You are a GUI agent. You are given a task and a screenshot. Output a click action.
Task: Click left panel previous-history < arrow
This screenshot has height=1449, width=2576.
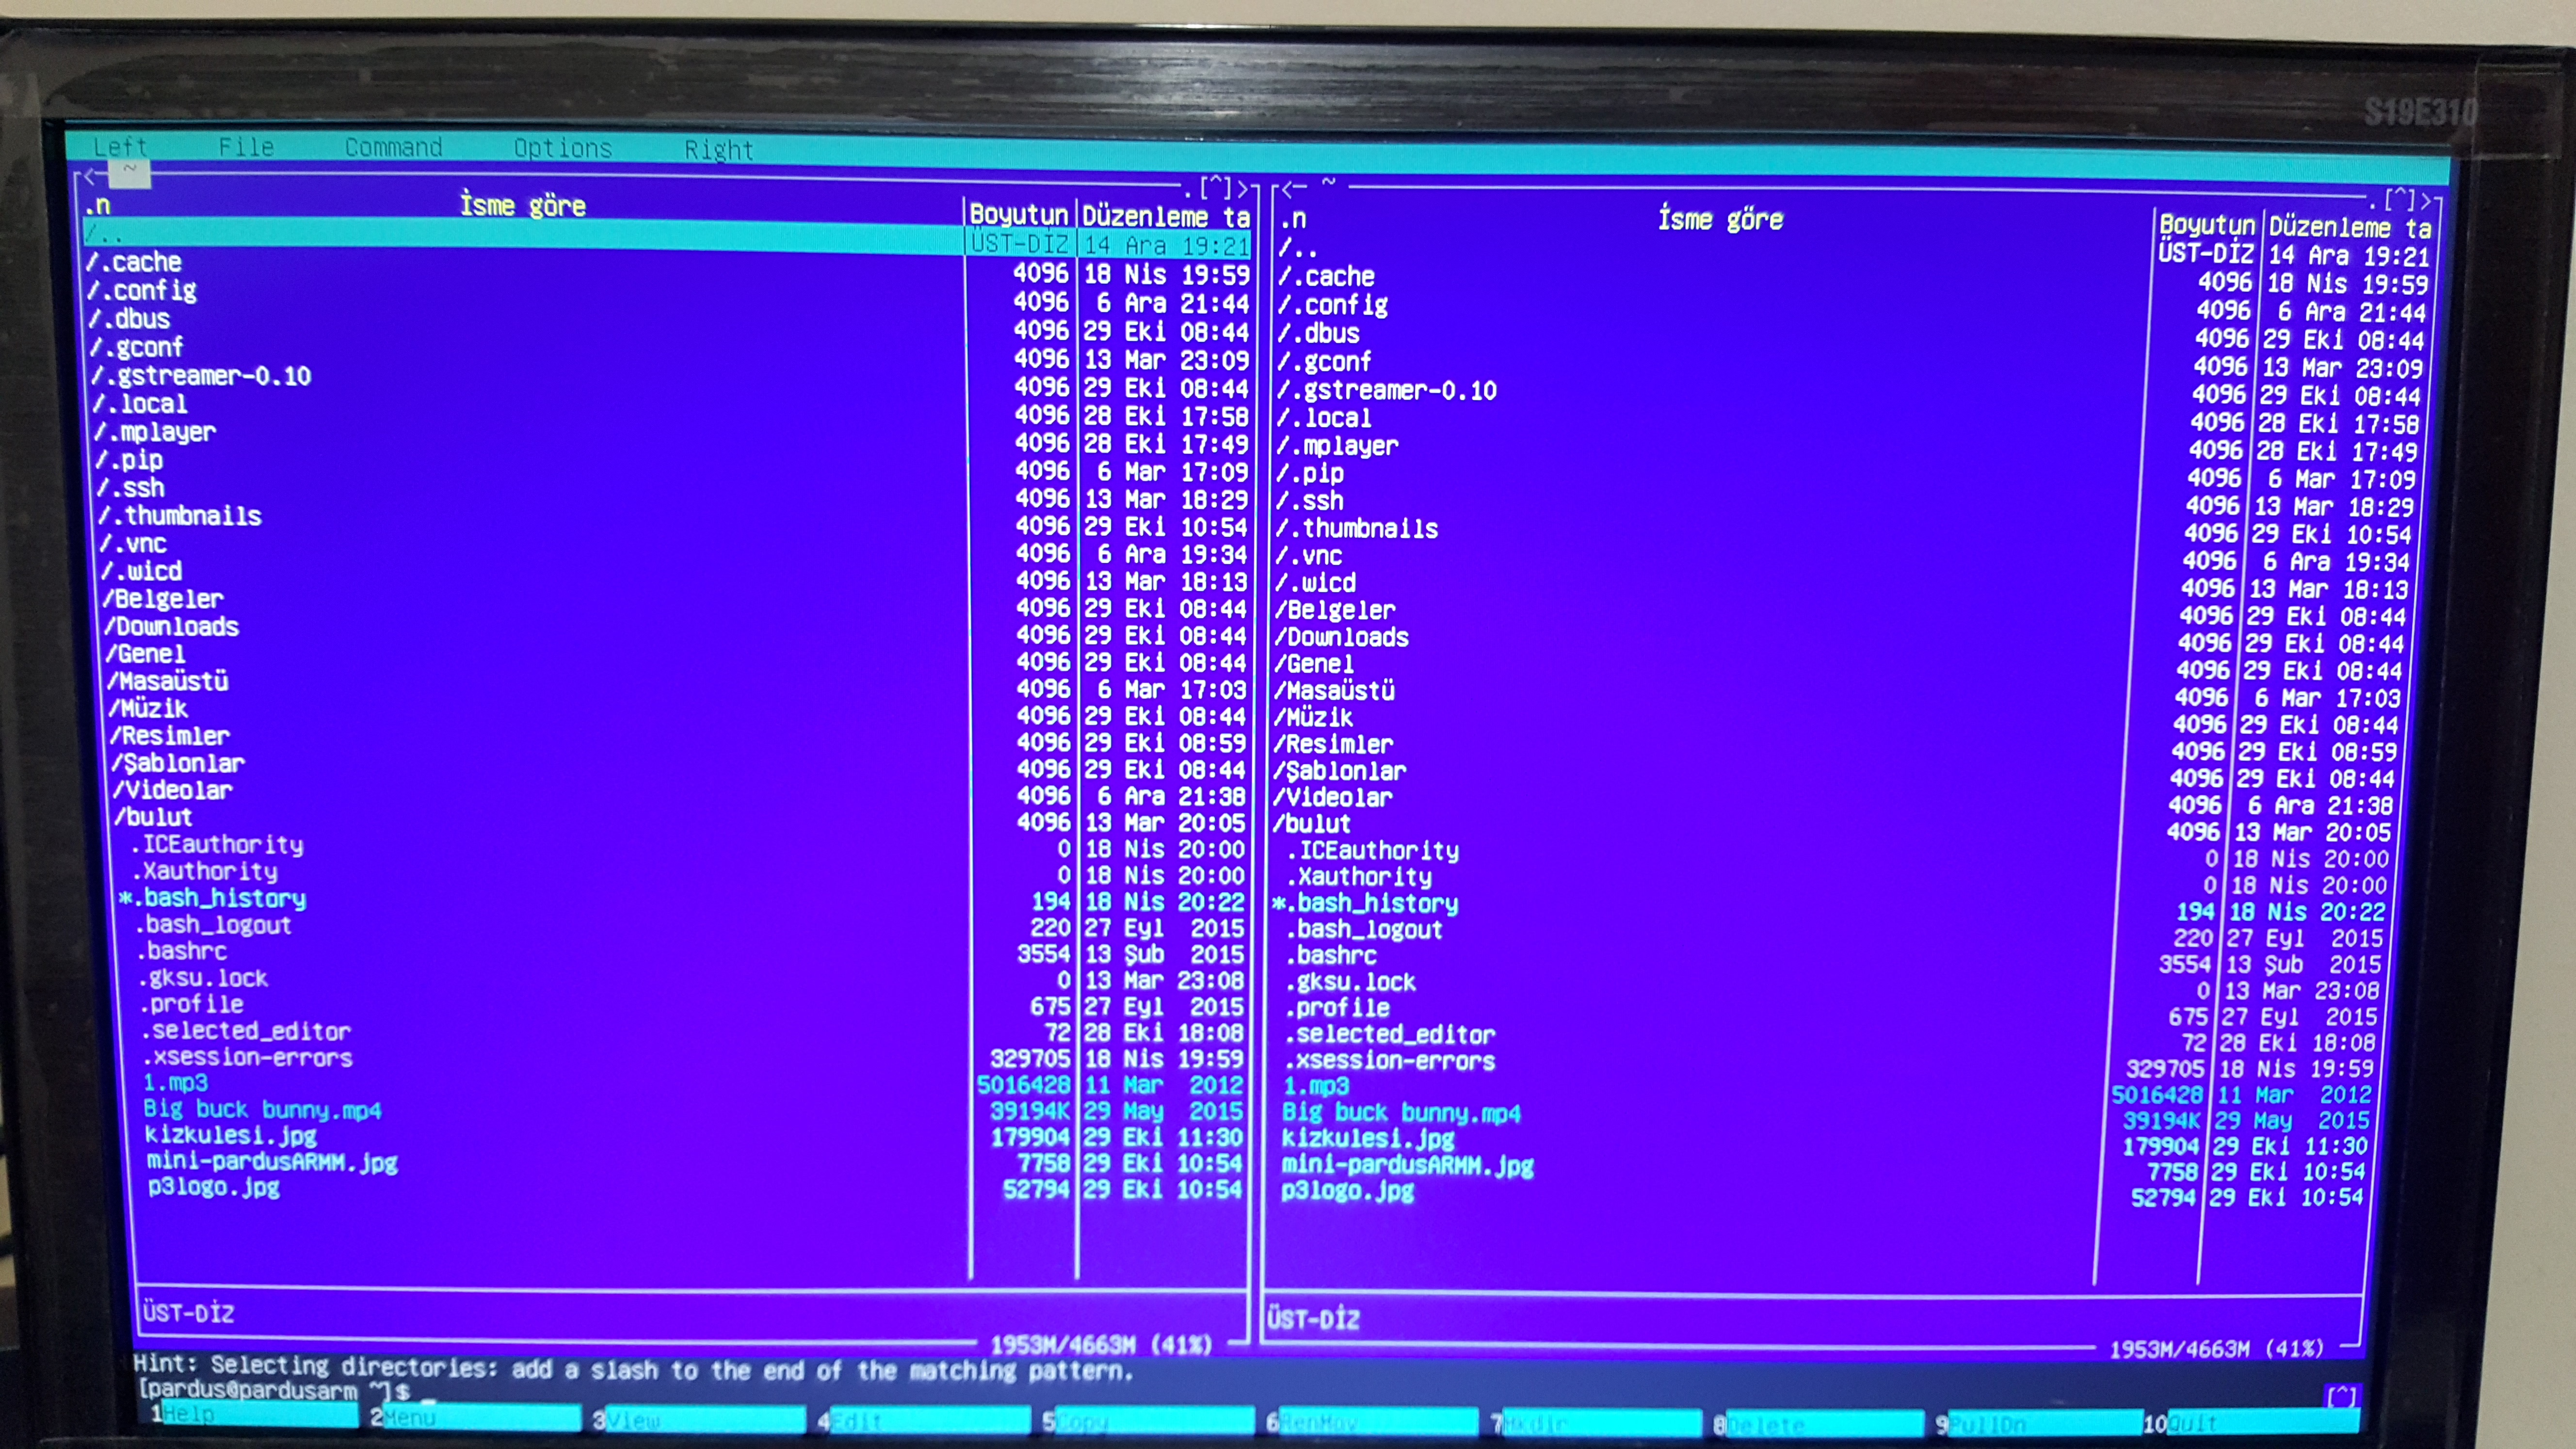(90, 177)
